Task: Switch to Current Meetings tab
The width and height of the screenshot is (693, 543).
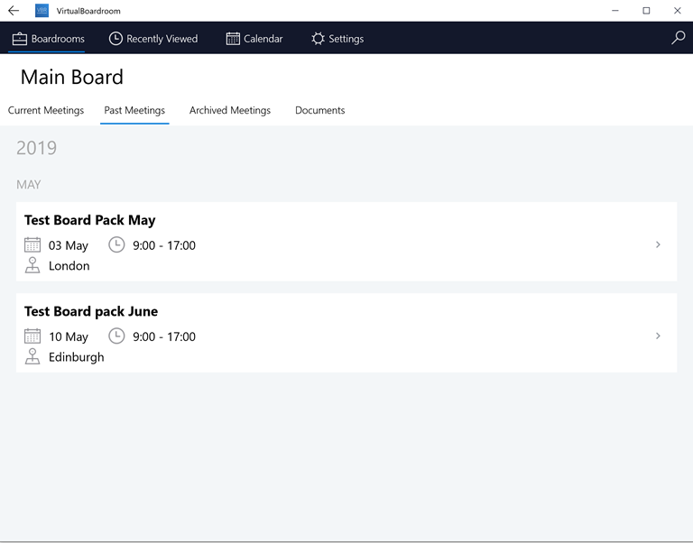Action: coord(46,110)
